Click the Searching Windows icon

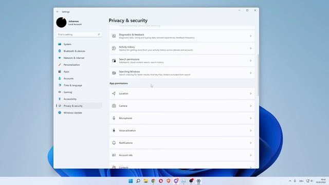point(114,73)
